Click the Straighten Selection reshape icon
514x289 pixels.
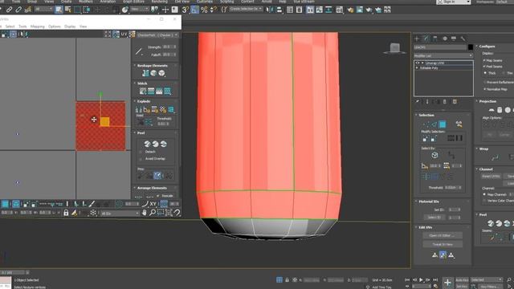tap(145, 73)
